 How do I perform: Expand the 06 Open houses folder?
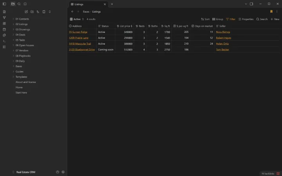(x=25, y=45)
